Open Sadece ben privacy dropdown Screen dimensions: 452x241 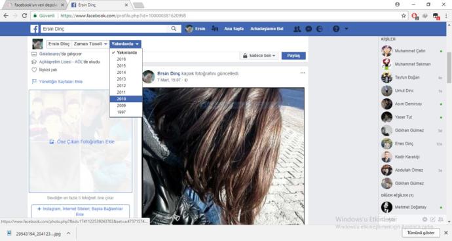click(x=259, y=56)
